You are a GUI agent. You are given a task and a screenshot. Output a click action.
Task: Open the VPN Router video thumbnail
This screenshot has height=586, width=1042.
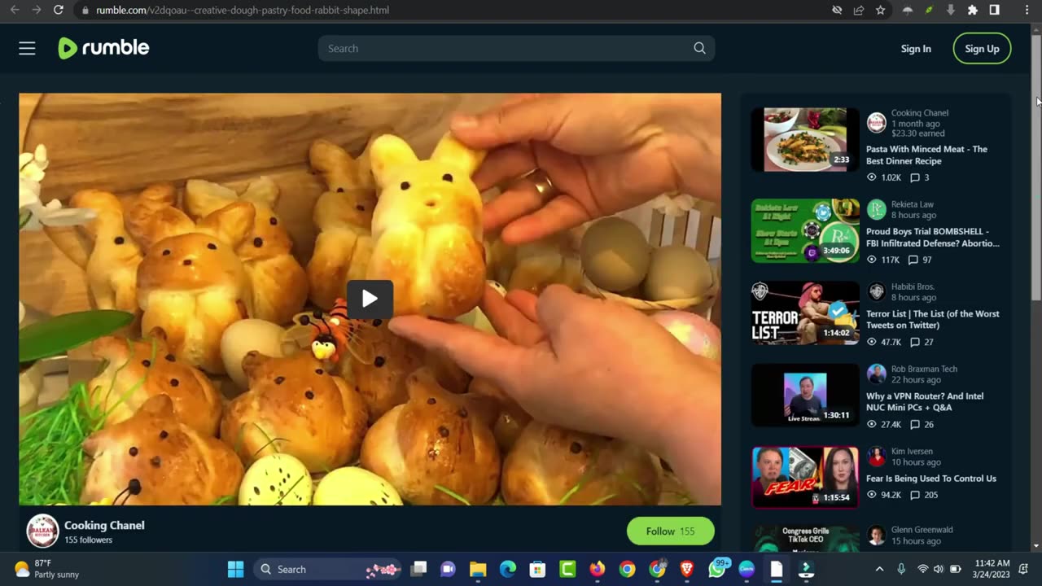(805, 396)
